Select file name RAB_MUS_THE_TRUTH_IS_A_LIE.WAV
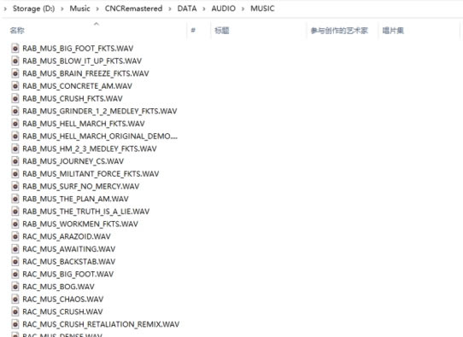The height and width of the screenshot is (337, 463). click(86, 212)
